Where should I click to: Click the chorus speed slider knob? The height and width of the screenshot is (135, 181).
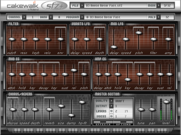(x=24, y=109)
